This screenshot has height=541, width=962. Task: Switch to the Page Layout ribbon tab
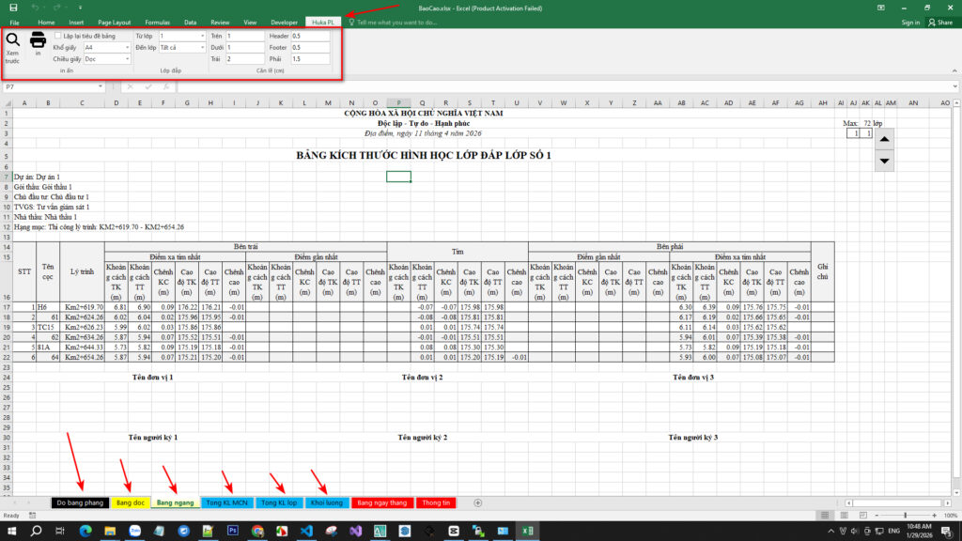pyautogui.click(x=115, y=22)
